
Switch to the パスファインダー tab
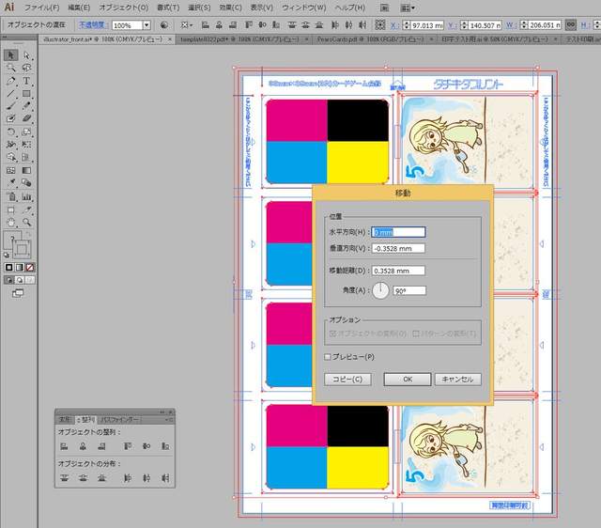click(121, 419)
